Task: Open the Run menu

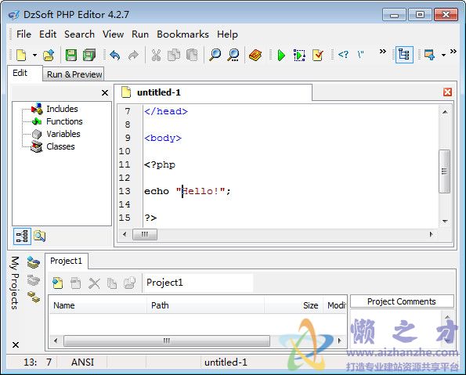Action: (x=140, y=34)
